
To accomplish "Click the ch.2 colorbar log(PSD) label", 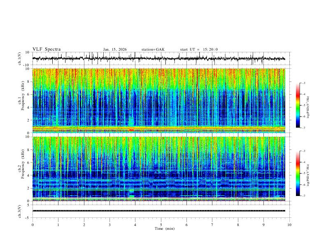I will click(x=308, y=175).
